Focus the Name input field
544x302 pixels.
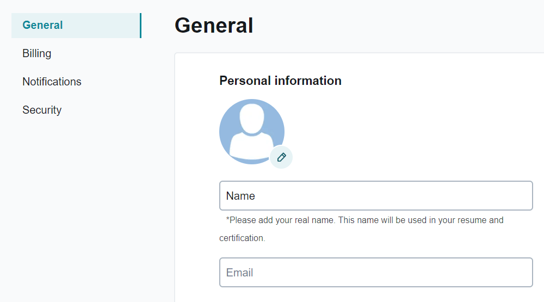375,195
